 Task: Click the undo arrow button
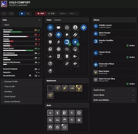[4, 13]
